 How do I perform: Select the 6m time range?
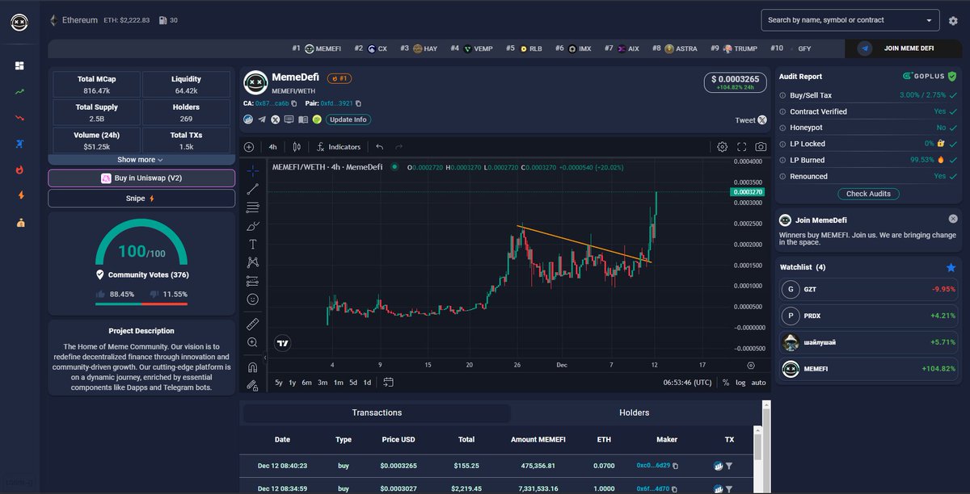[x=307, y=383]
